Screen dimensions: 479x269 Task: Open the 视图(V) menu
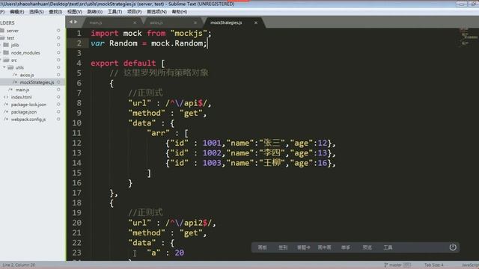(75, 12)
